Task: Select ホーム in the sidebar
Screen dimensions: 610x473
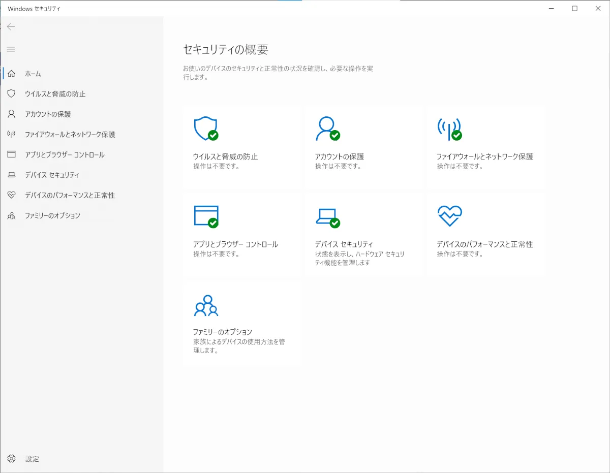Action: point(33,74)
